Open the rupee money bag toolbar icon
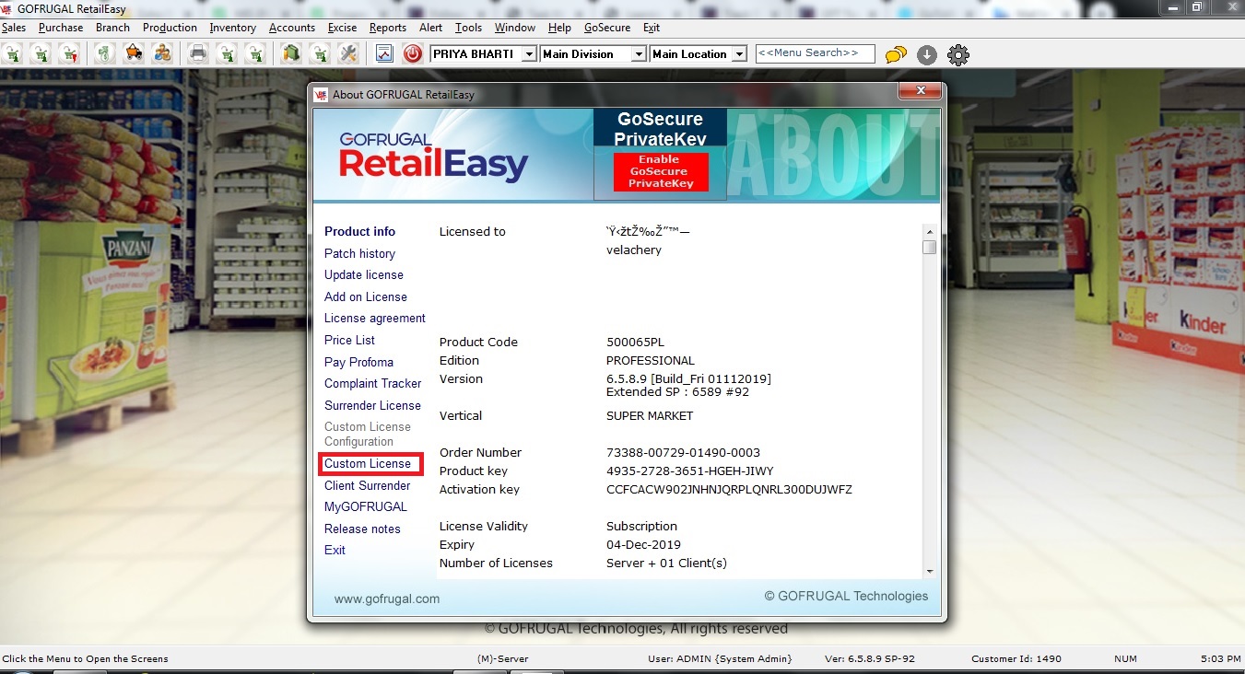Screen dimensions: 1245x674 coord(104,53)
